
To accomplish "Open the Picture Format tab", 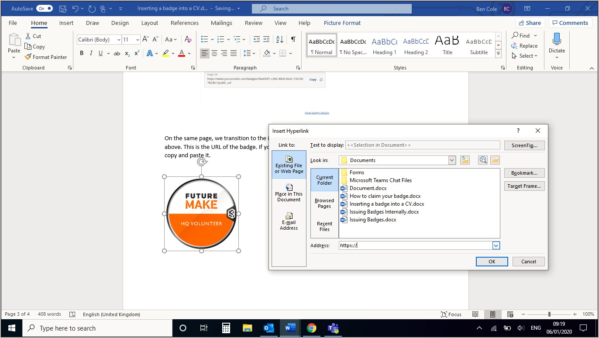I will tap(342, 23).
